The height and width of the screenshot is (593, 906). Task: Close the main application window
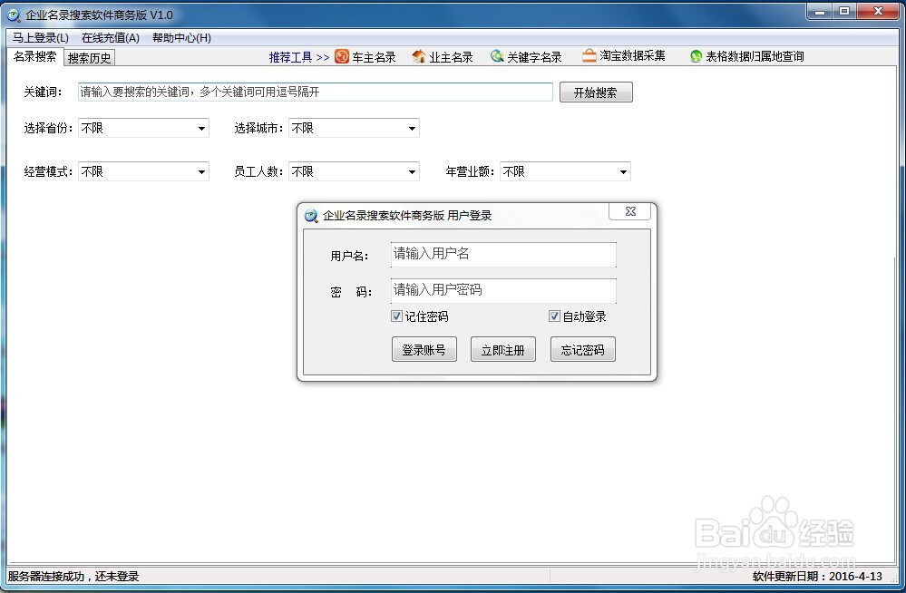878,11
